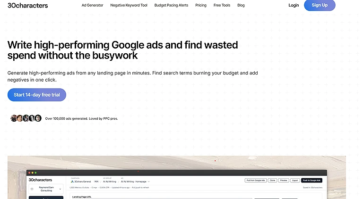Click the account icon beside Raymond Sam Consulting
Viewport: 363px width, 199px height.
point(32,189)
